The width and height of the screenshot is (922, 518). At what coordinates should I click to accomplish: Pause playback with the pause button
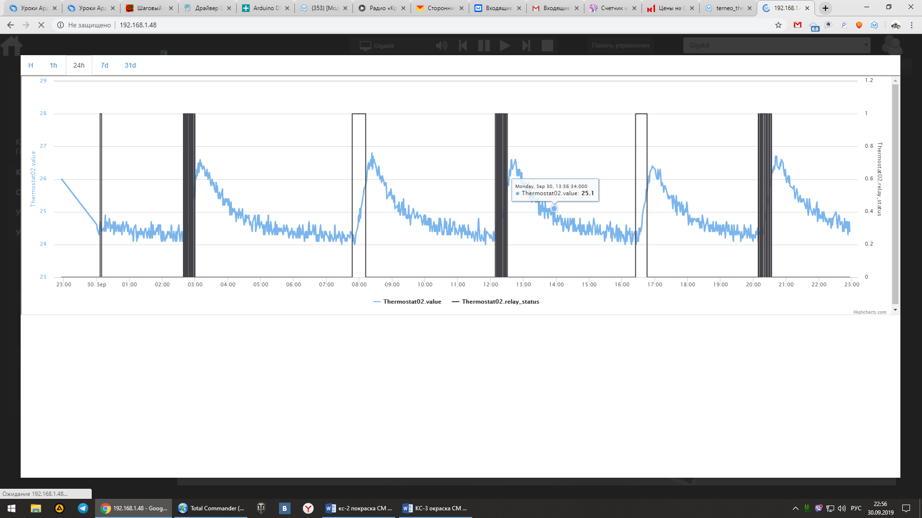(x=484, y=46)
